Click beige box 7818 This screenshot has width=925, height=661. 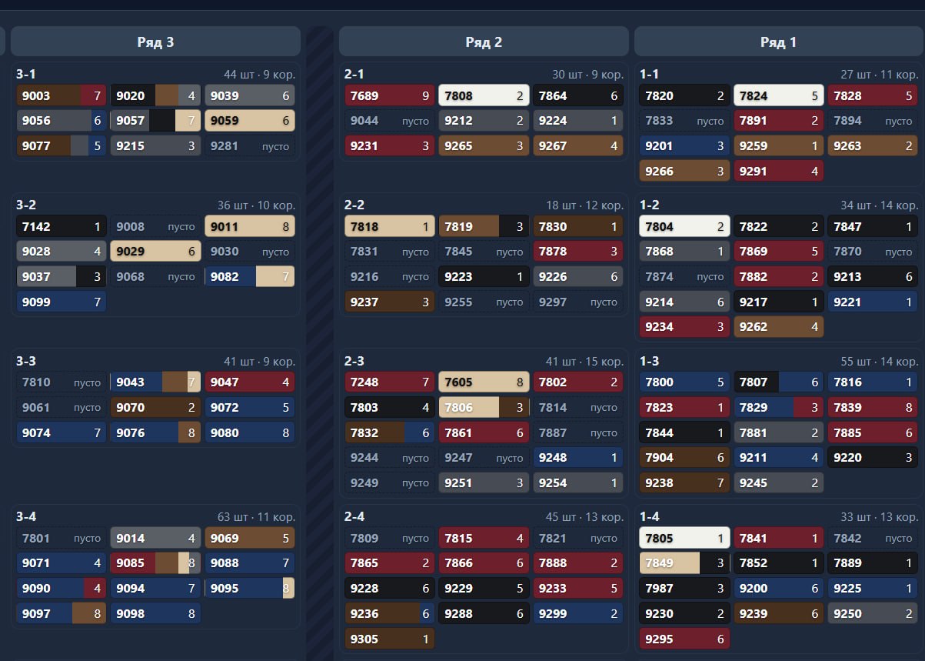coord(390,226)
